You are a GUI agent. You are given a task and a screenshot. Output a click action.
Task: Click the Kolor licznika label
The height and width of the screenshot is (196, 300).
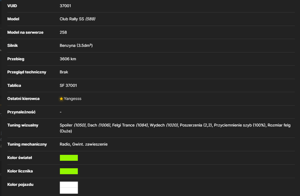click(20, 171)
